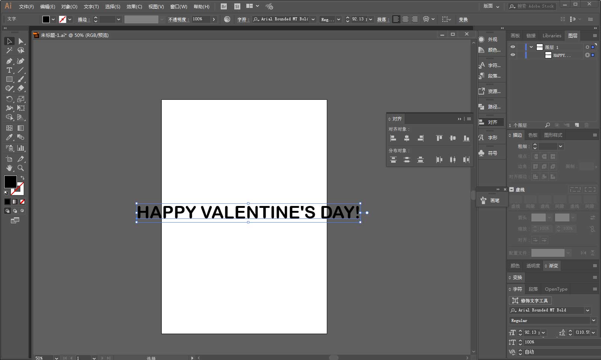Select the Rectangle shape tool
601x360 pixels.
9,79
